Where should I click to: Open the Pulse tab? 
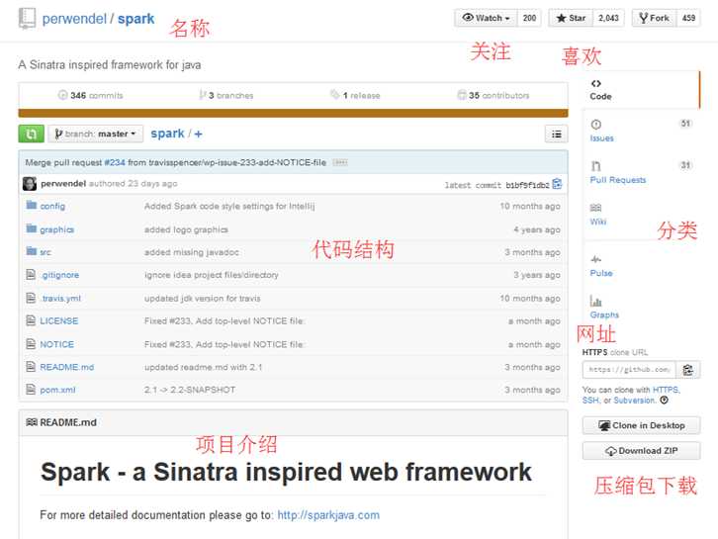pos(601,273)
